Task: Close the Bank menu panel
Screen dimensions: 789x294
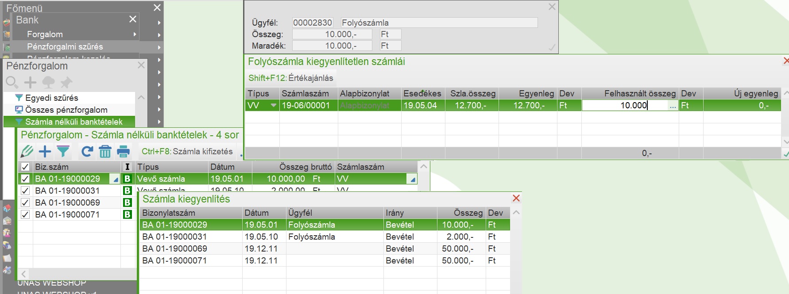Action: pos(132,19)
